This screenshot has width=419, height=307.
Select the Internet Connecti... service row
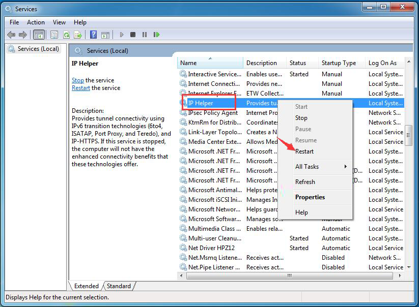[x=291, y=84]
